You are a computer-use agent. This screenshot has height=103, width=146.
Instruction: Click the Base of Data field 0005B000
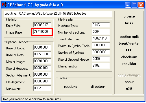tap(42, 54)
